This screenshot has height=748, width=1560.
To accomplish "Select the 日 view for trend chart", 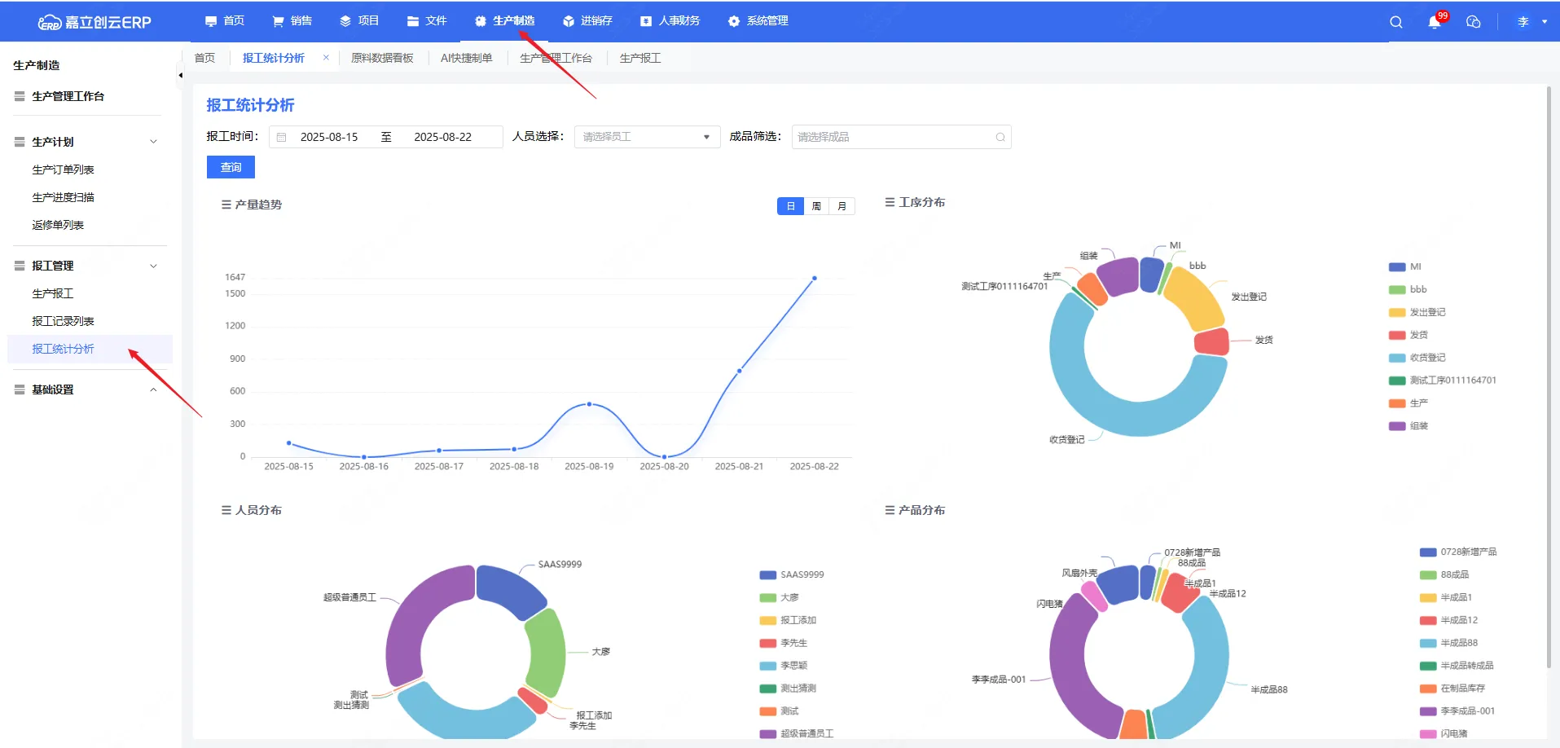I will pos(790,206).
